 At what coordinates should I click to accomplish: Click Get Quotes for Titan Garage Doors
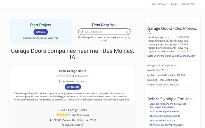73,87
